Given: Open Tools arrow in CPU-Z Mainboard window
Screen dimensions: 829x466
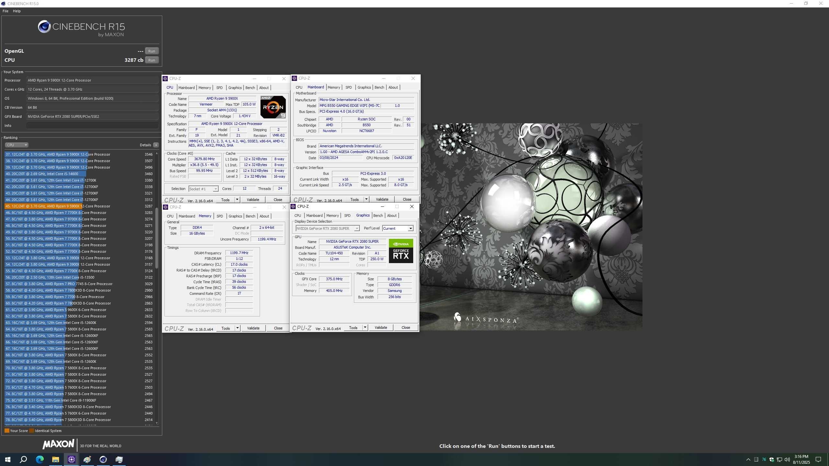Looking at the screenshot, I should click(366, 199).
